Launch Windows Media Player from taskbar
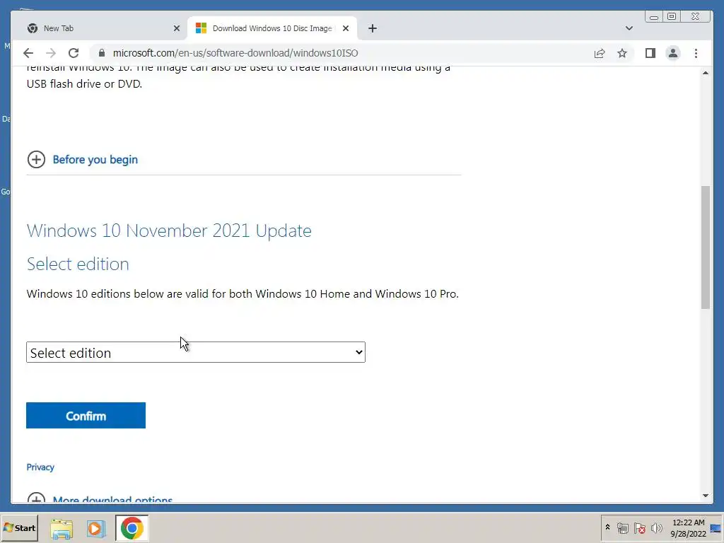Viewport: 724px width, 543px height. [x=95, y=528]
